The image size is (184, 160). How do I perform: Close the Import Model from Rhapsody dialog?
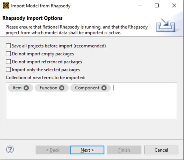[174, 5]
